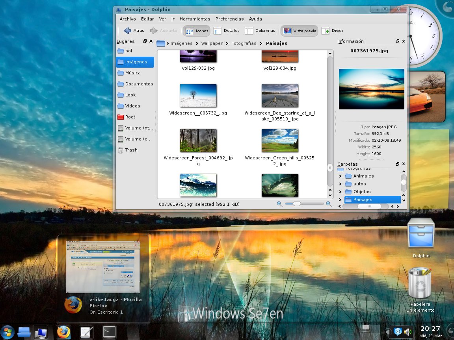Viewport: 454px width, 340px height.
Task: Close the Carpetas panel
Action: [404, 164]
